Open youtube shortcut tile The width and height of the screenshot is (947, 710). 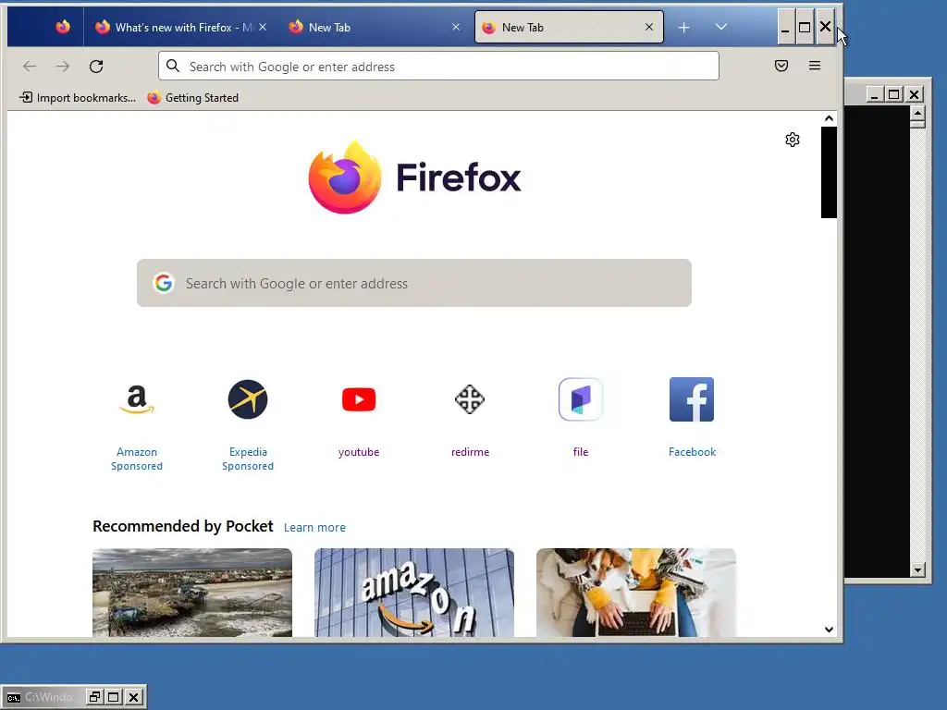point(359,418)
